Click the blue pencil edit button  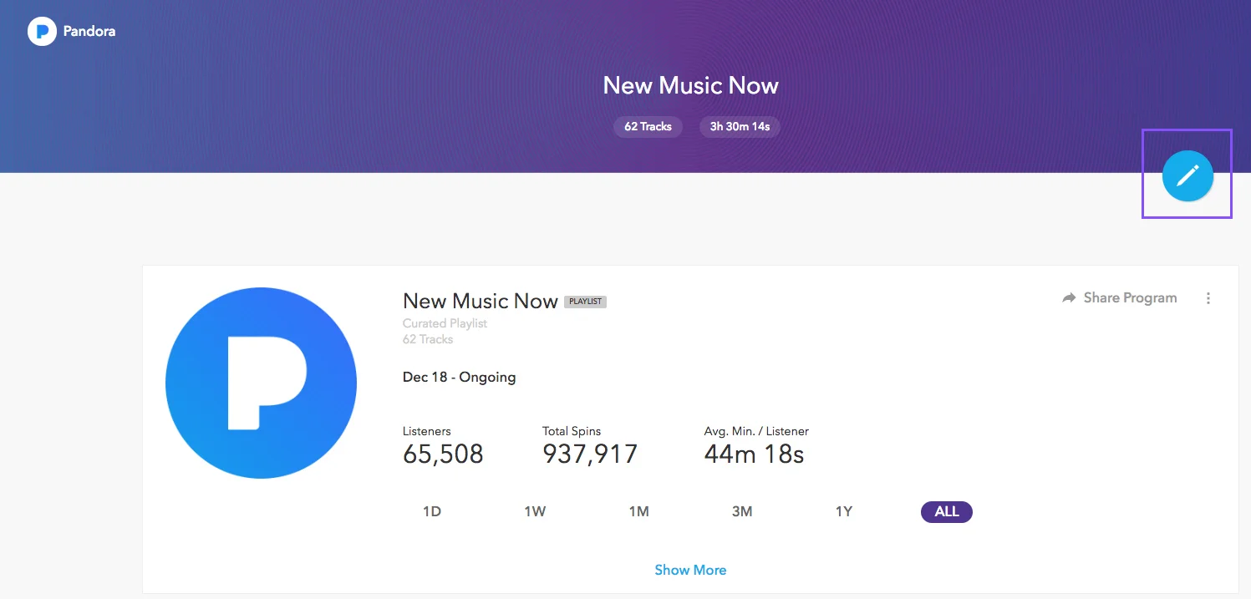coord(1187,176)
